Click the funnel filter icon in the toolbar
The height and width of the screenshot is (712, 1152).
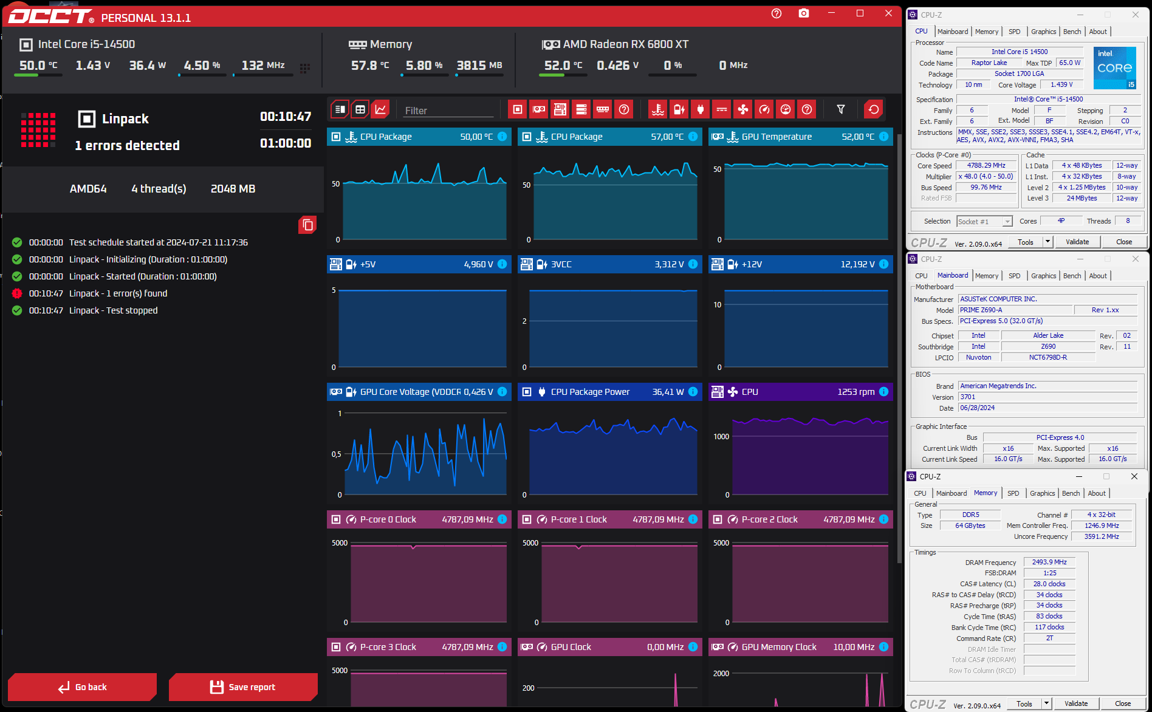tap(841, 109)
